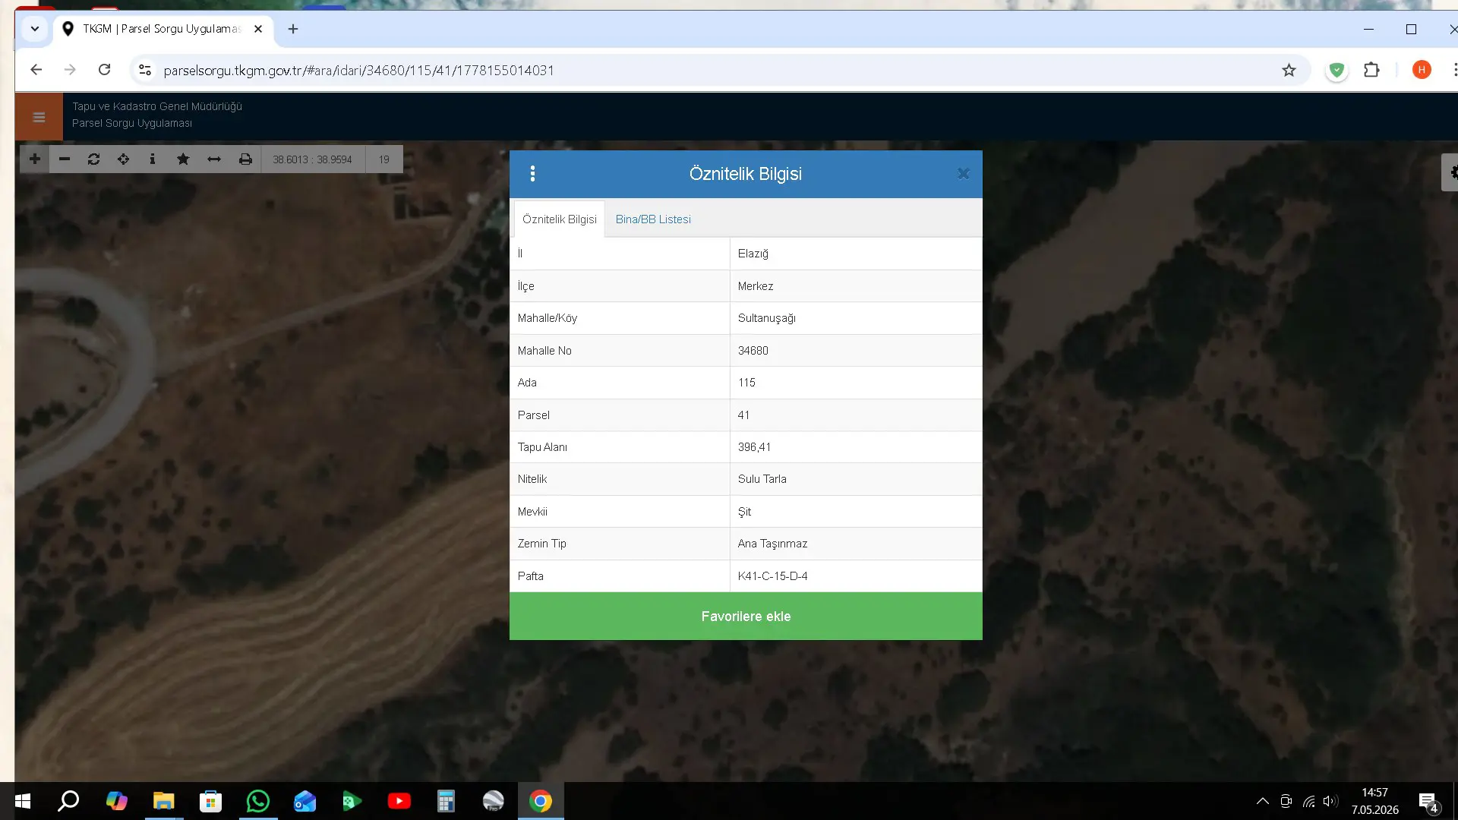This screenshot has height=820, width=1458.
Task: Open the tab search dropdown arrow
Action: [x=35, y=29]
